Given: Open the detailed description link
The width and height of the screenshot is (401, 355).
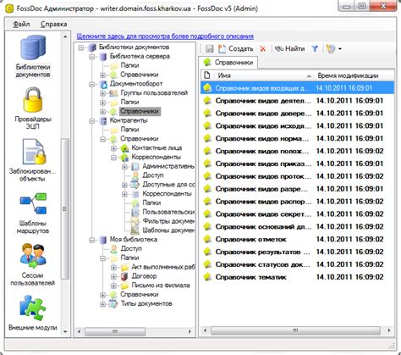Looking at the screenshot, I should pos(165,36).
